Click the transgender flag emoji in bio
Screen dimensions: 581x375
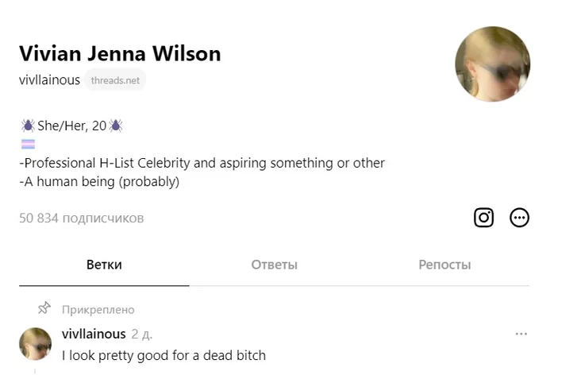pos(28,145)
